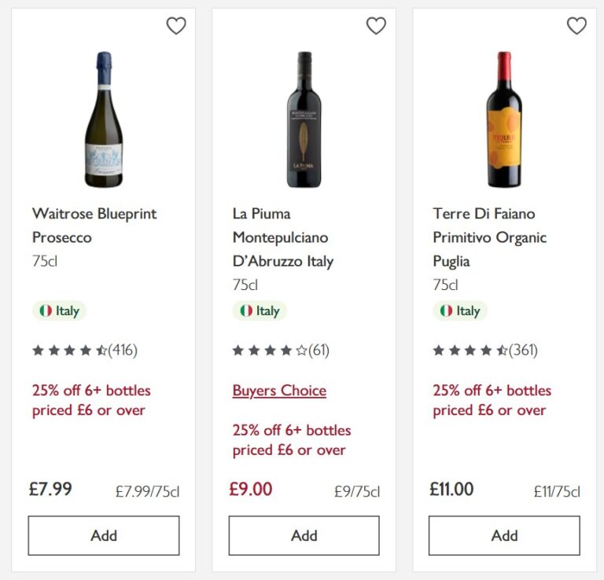
Task: Add La Piuma Montepulciano to trolley
Action: (x=304, y=535)
